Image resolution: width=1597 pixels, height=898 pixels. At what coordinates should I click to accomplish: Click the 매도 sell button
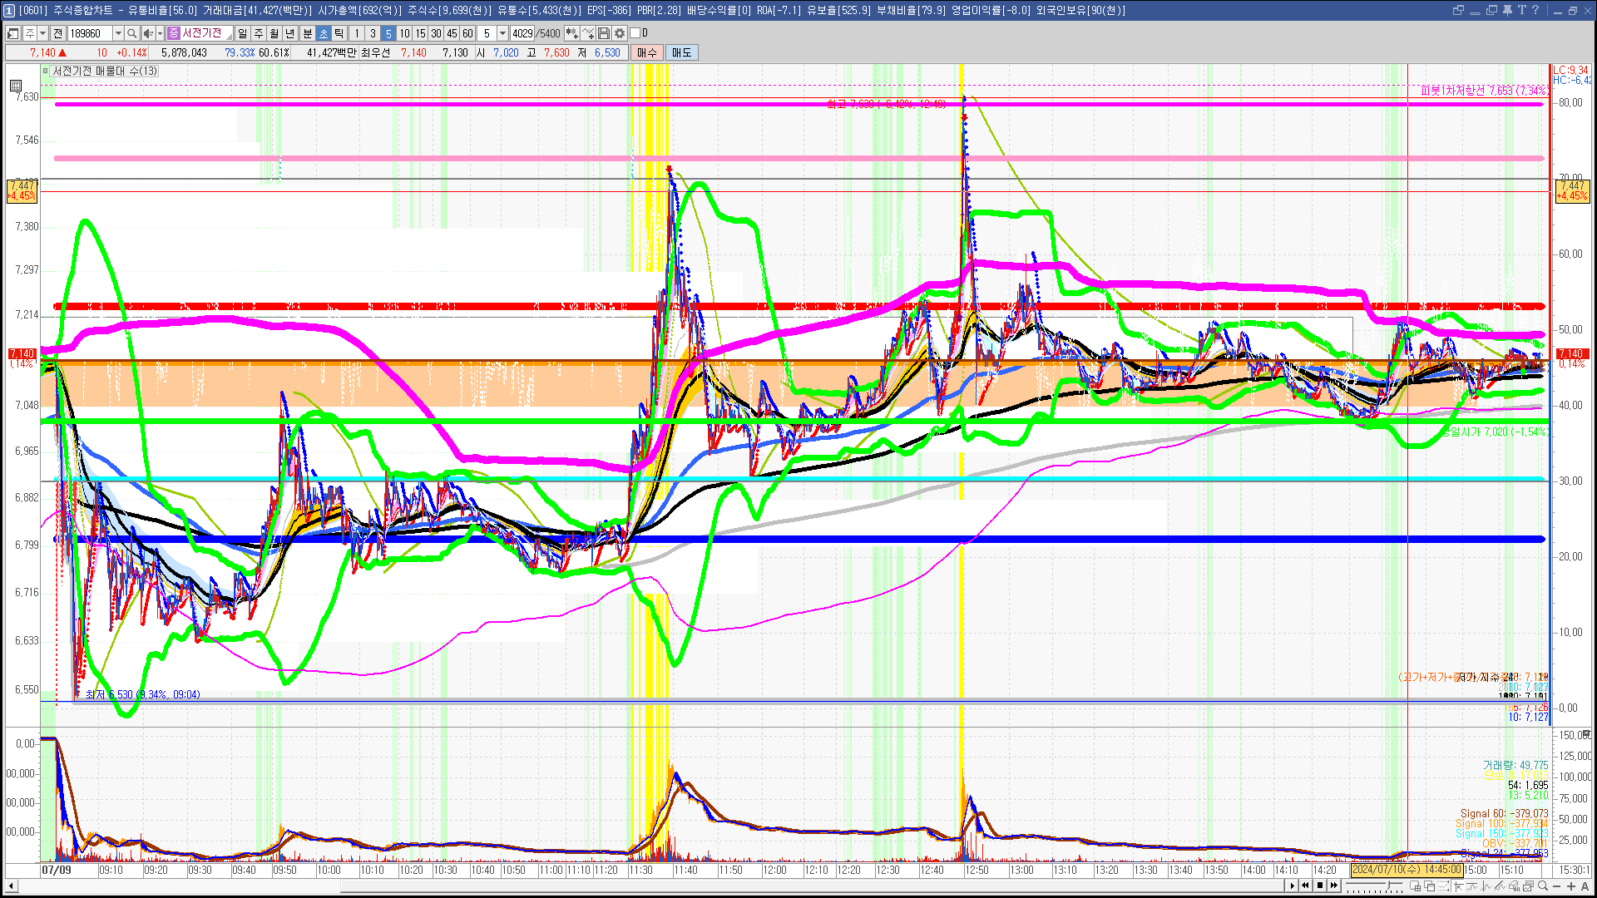pyautogui.click(x=682, y=52)
